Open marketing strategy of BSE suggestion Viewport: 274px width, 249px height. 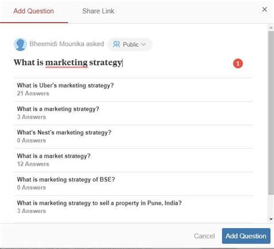click(134, 184)
